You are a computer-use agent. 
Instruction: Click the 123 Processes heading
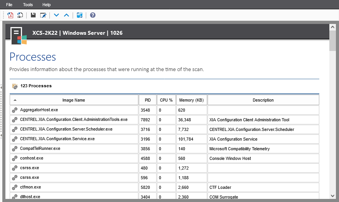point(36,86)
